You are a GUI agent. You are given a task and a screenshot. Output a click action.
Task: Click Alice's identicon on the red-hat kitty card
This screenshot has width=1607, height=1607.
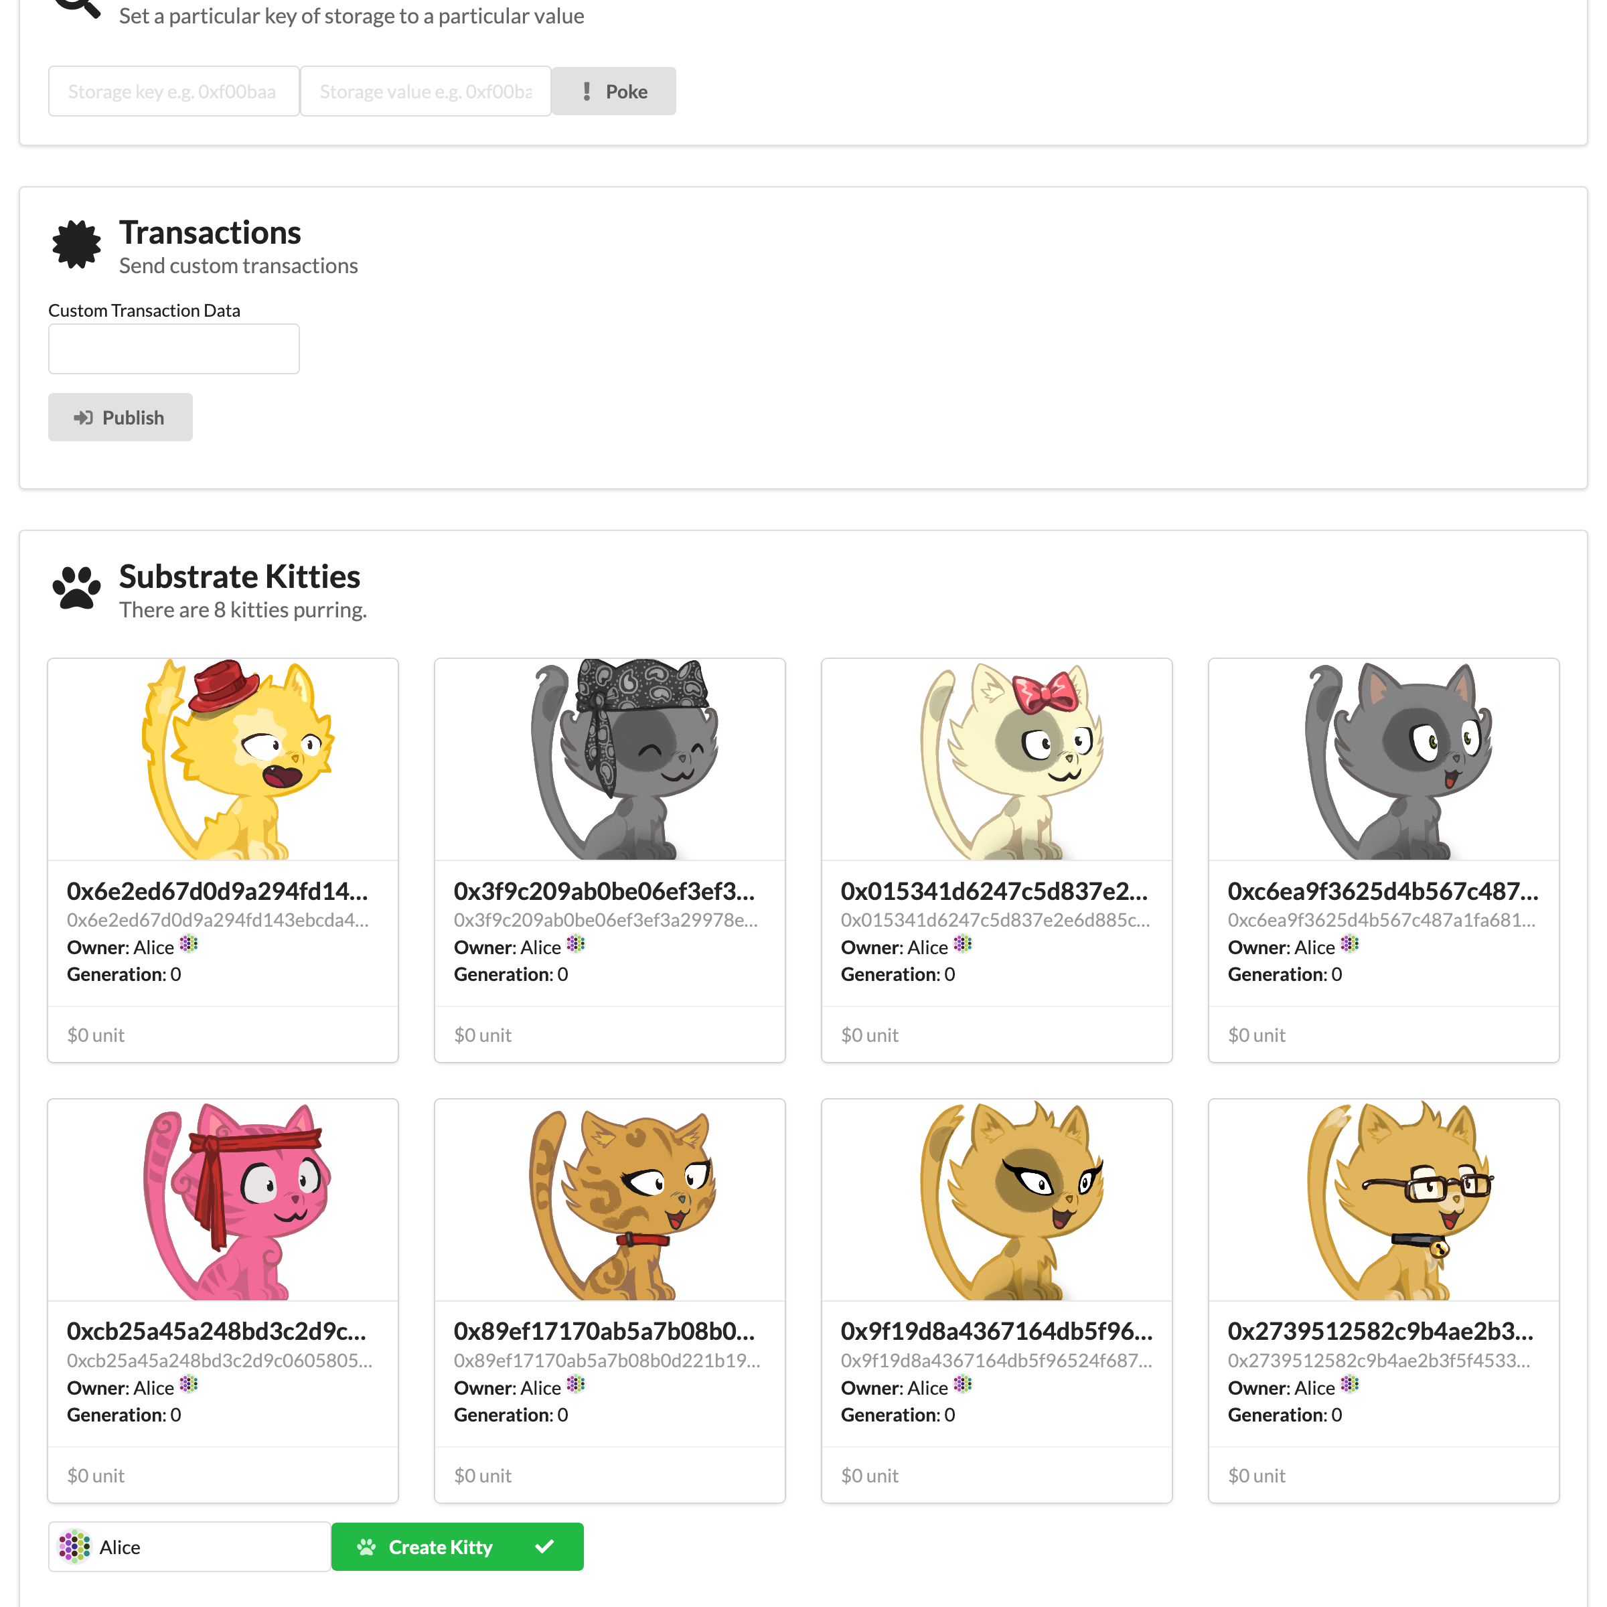(189, 944)
